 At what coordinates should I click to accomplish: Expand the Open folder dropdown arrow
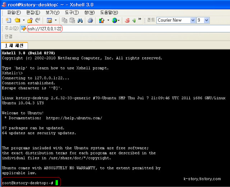point(24,20)
